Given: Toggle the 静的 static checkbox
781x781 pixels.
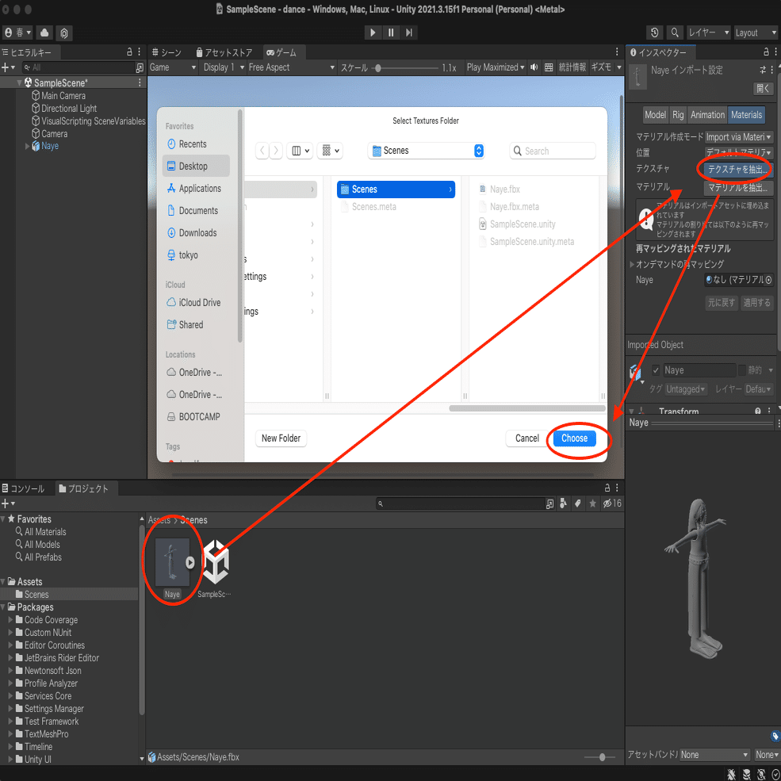Looking at the screenshot, I should (x=742, y=370).
